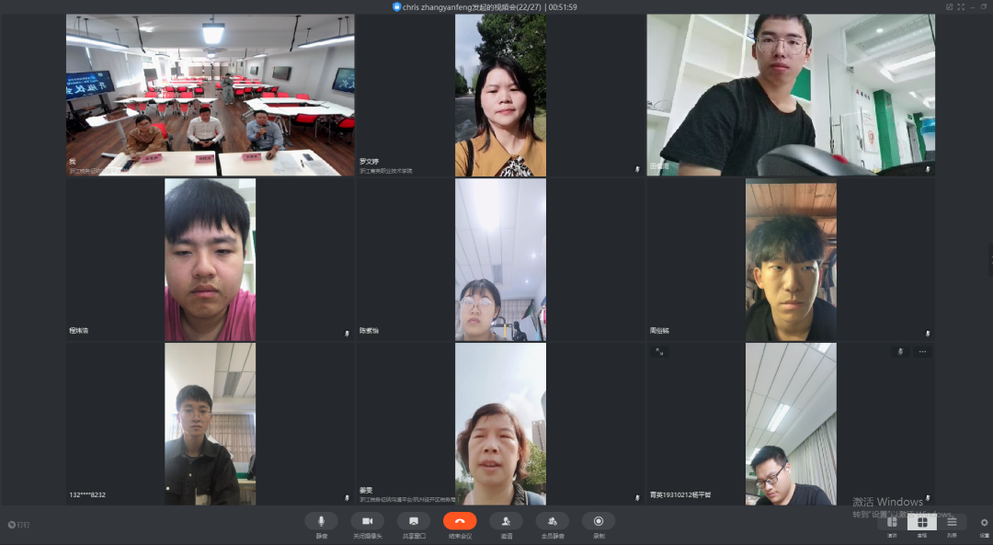The image size is (993, 545).
Task: Select the conference room video thumbnail
Action: coord(210,95)
